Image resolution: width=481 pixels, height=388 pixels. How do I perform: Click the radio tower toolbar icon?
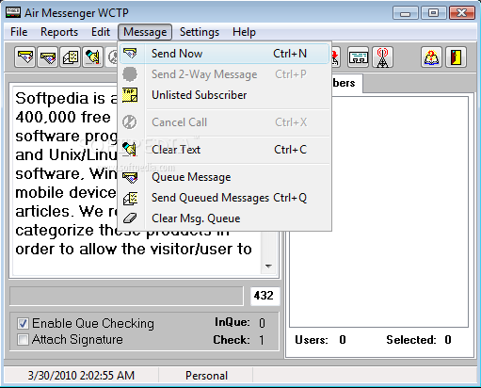click(x=382, y=57)
